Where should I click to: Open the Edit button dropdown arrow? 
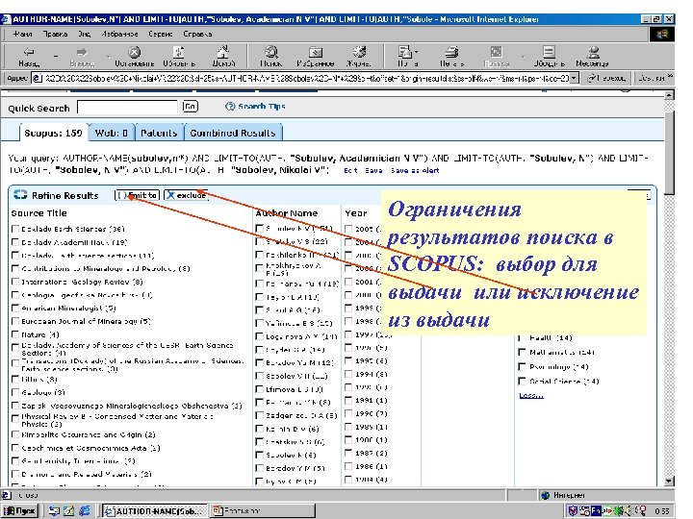[523, 56]
